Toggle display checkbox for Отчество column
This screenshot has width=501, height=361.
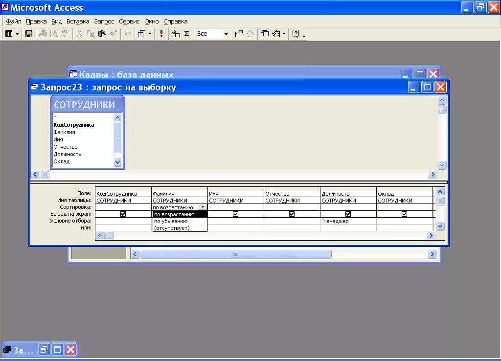[292, 214]
